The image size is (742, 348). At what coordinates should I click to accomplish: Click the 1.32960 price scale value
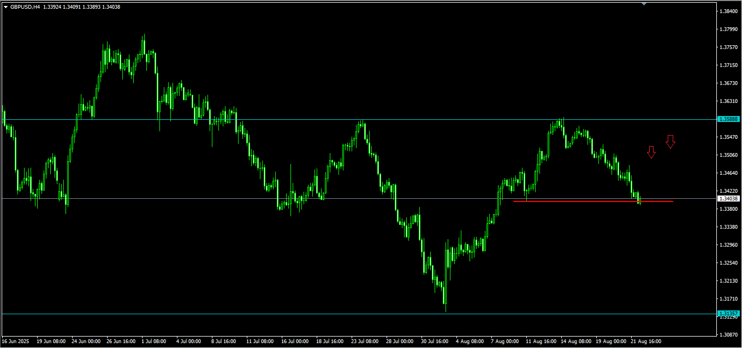click(728, 245)
